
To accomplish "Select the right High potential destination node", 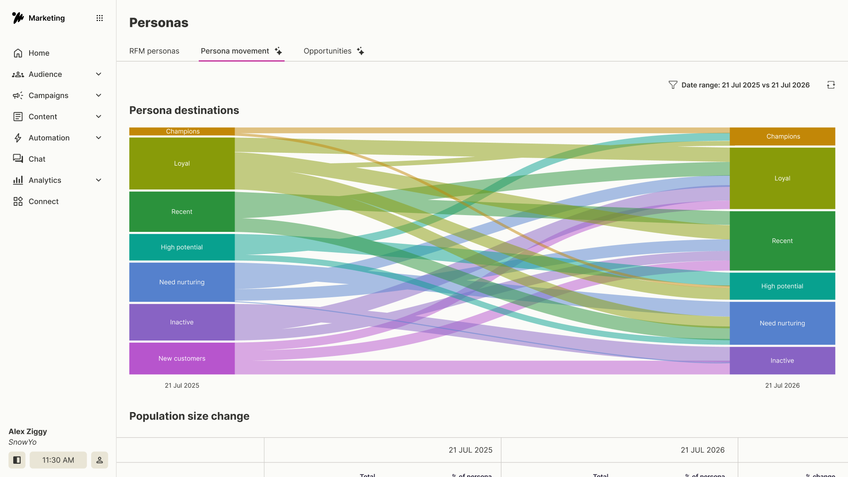I will coord(782,286).
